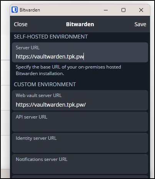155x179 pixels.
Task: Maximize the Bitwarden window
Action: coord(123,10)
